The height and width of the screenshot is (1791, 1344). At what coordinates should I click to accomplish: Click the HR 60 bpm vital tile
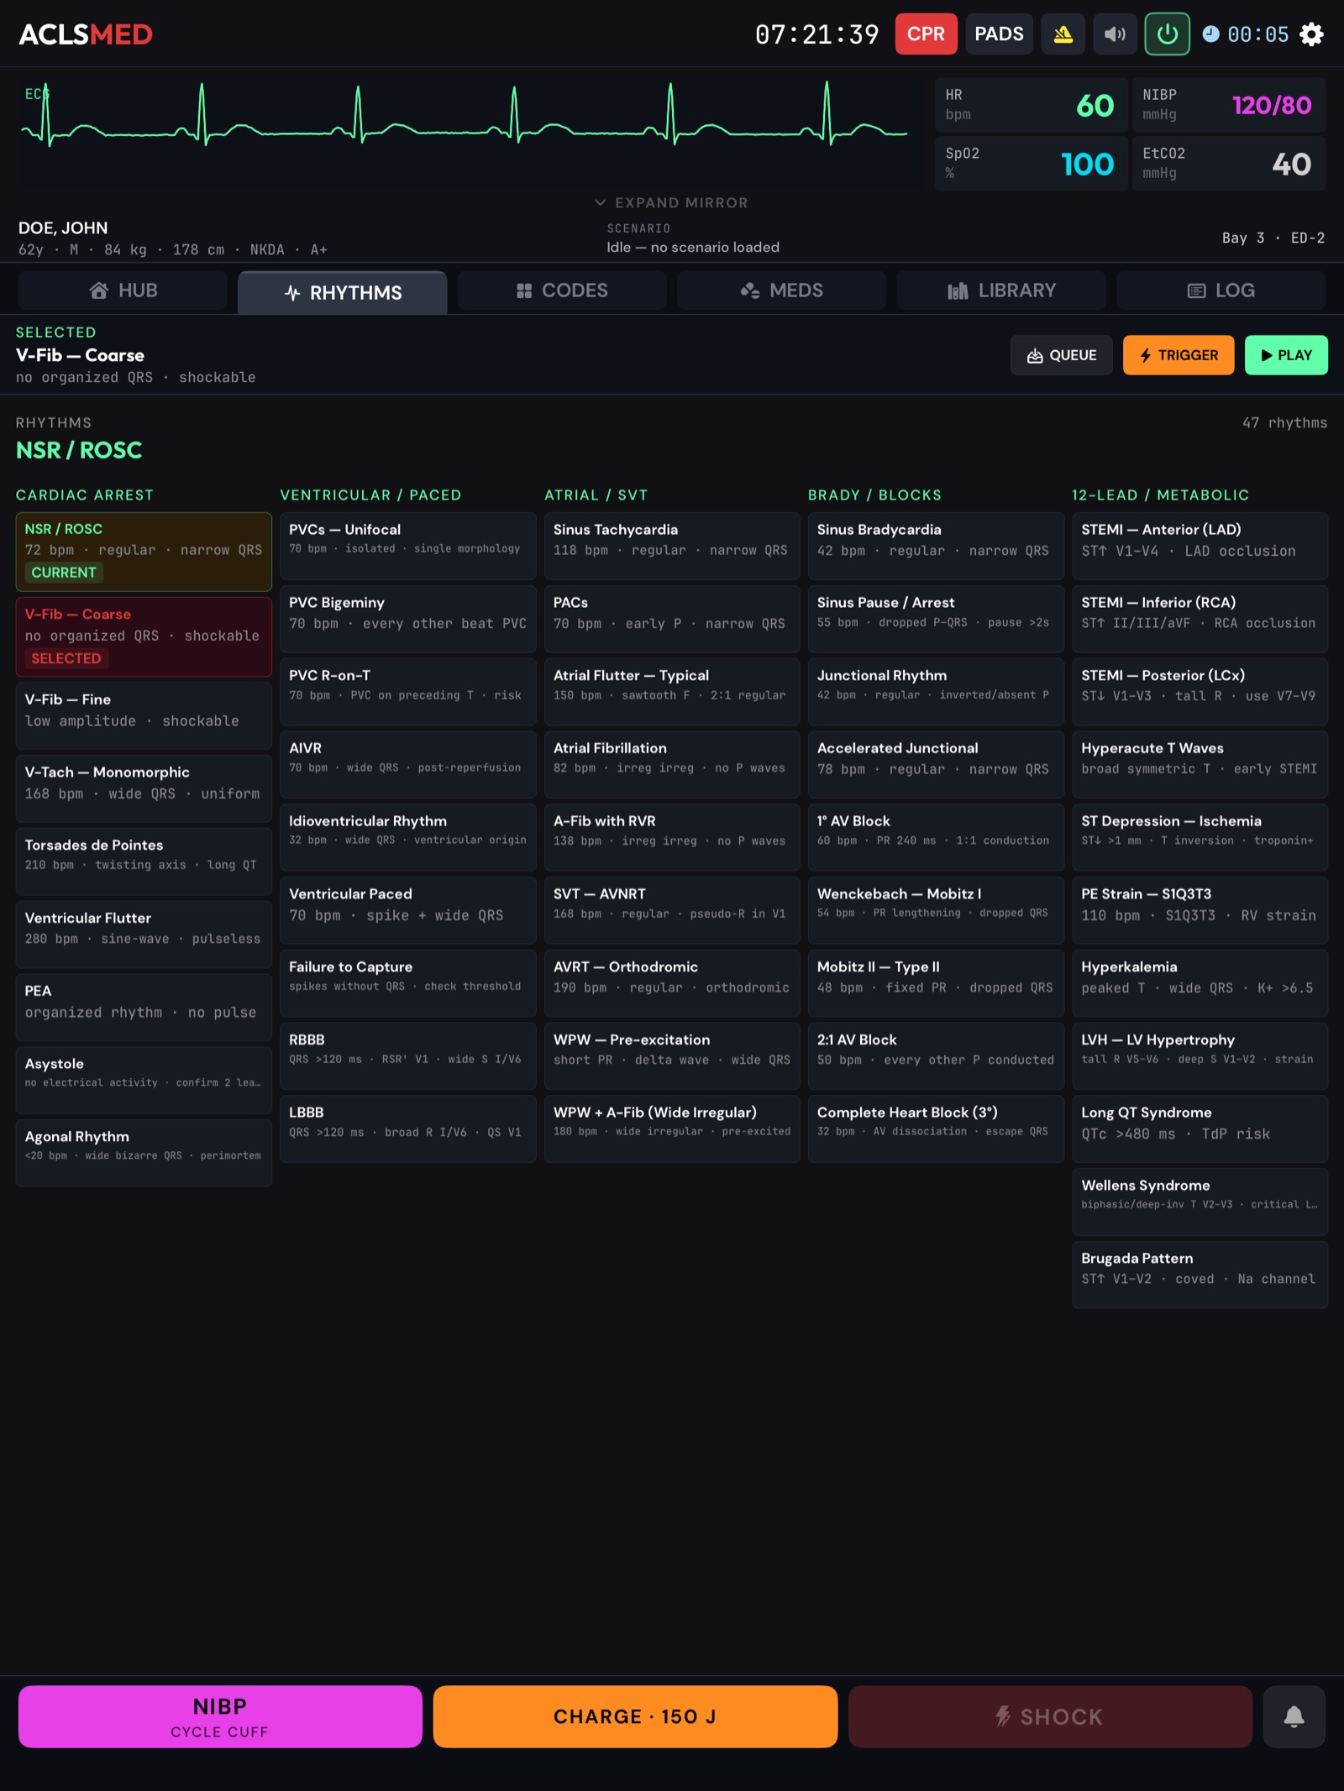click(1031, 105)
